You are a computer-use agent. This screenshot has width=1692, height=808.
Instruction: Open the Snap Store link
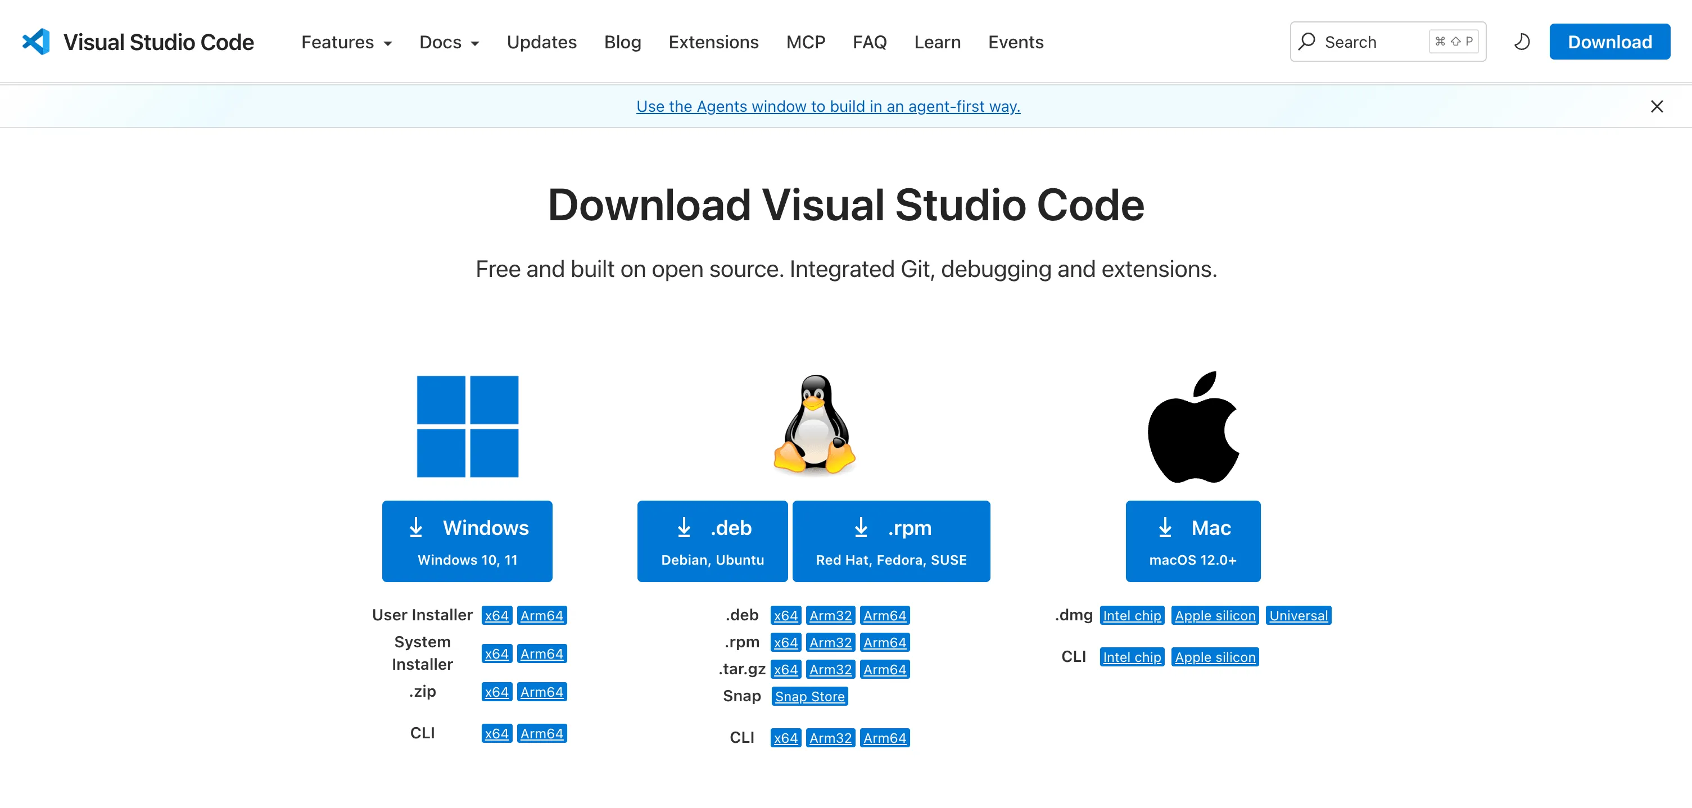point(809,696)
